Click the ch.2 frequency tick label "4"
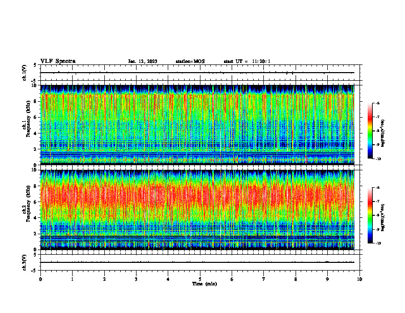This screenshot has width=405, height=313. click(36, 218)
